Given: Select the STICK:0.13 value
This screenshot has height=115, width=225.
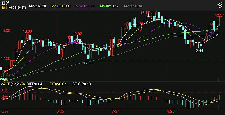Looking at the screenshot, I should point(82,84).
